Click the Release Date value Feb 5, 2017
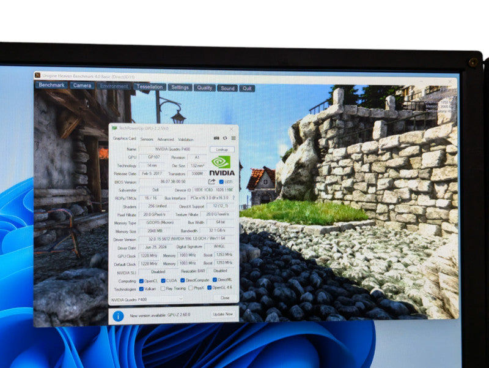The width and height of the screenshot is (489, 368). point(152,173)
